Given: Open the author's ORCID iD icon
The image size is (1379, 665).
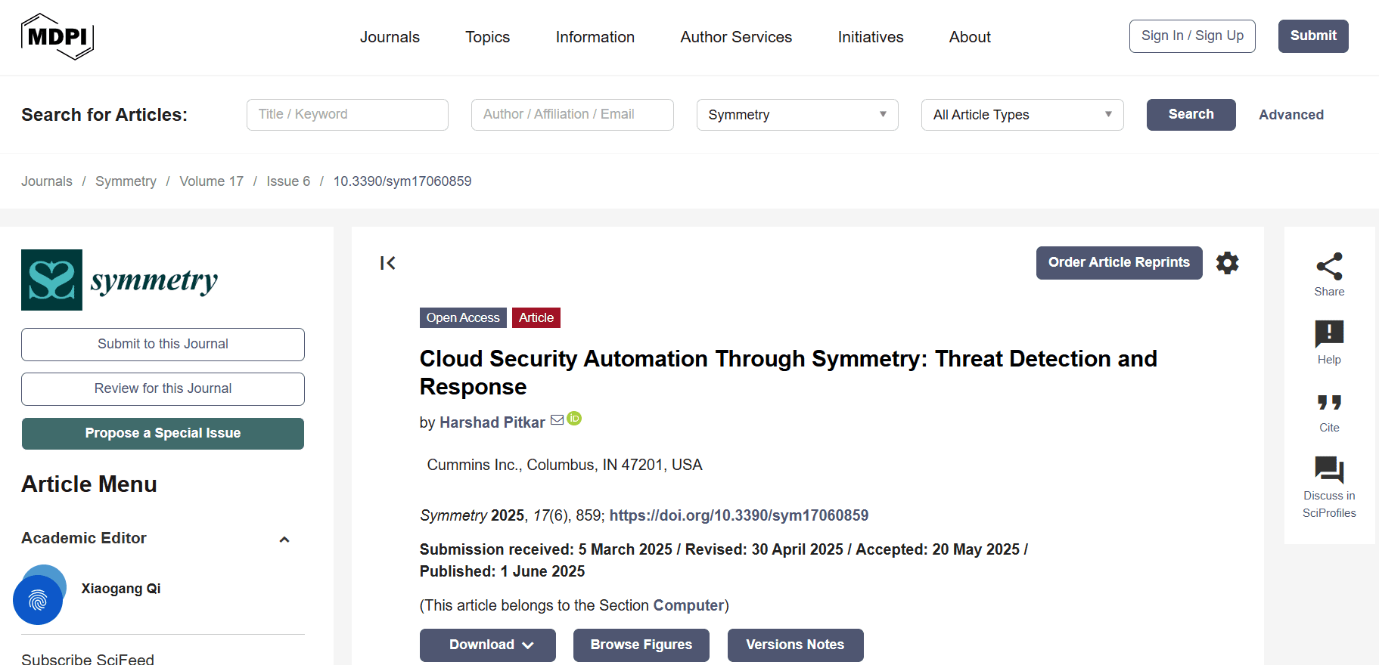Looking at the screenshot, I should pos(575,419).
